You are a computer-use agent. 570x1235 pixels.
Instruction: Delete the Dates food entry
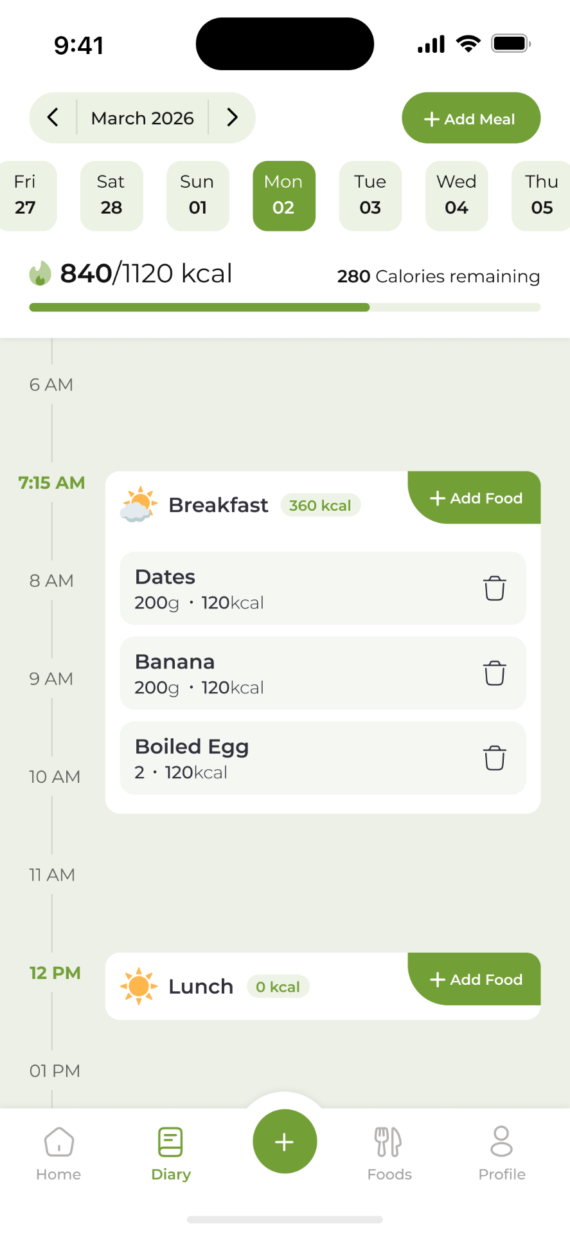click(494, 588)
